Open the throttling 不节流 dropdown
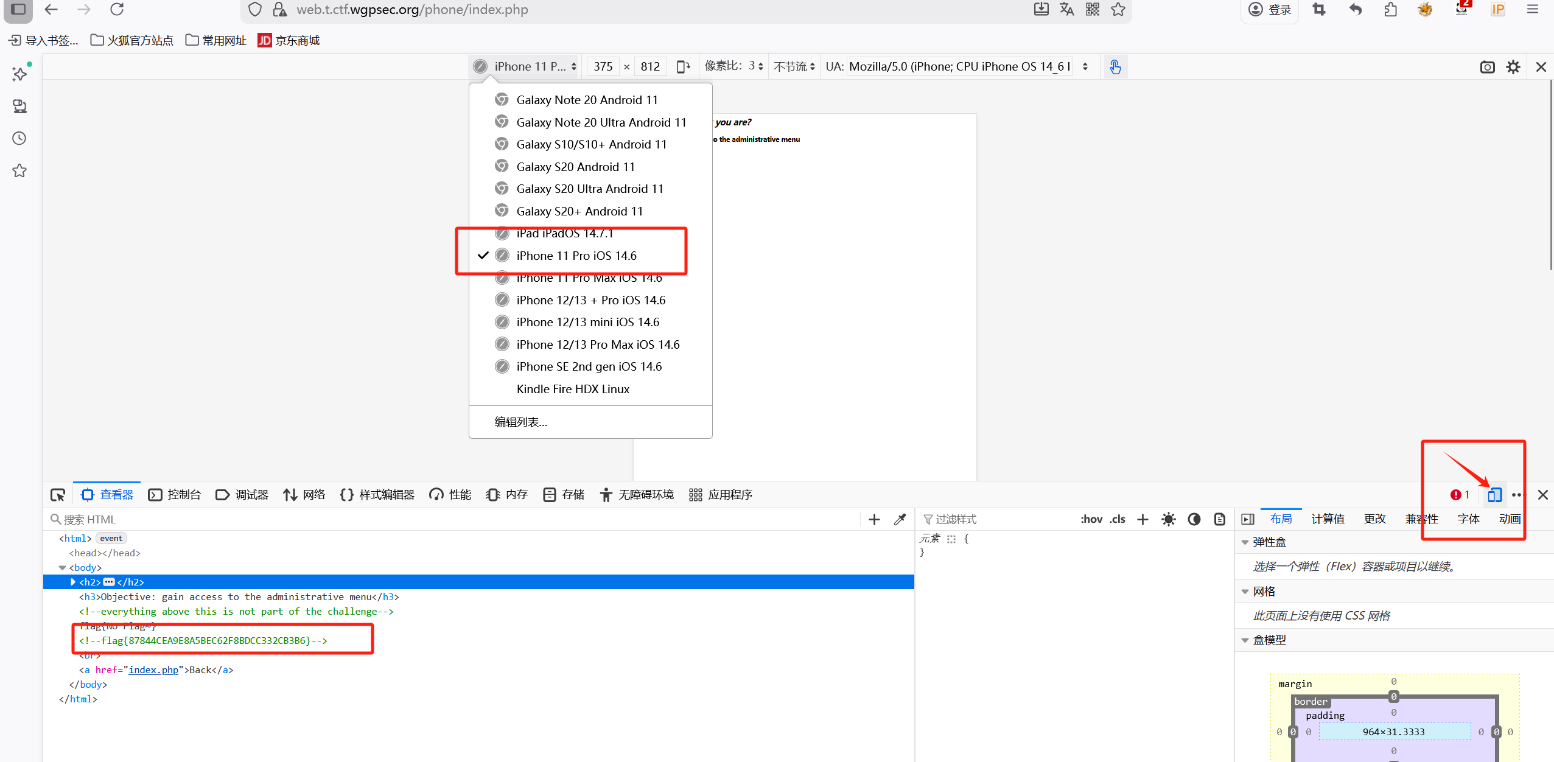This screenshot has width=1554, height=762. coord(794,66)
